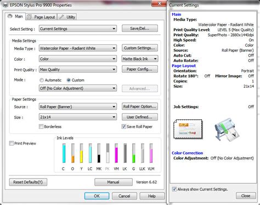Click the Photo Black (PK) ink level bar
Viewport: 260px width, 205px height.
pyautogui.click(x=108, y=153)
